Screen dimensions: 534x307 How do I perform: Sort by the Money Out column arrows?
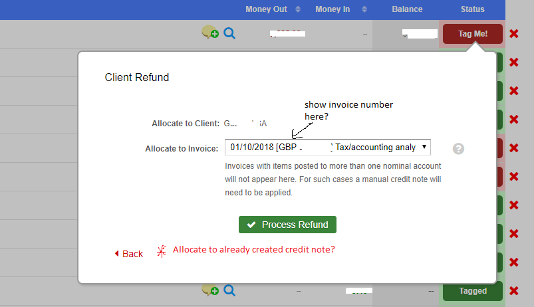pyautogui.click(x=298, y=9)
